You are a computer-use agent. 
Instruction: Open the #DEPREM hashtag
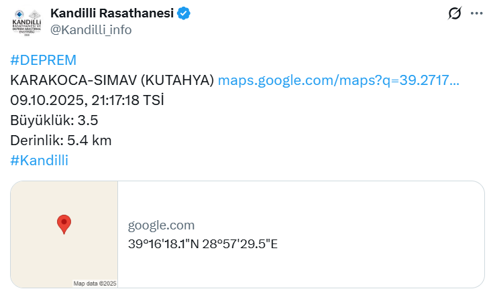(44, 60)
